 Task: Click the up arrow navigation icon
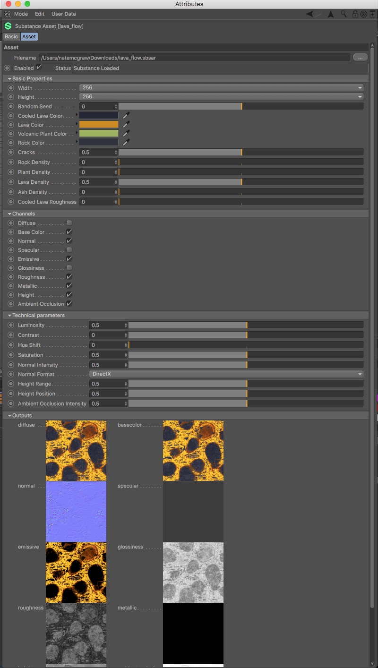tap(331, 14)
